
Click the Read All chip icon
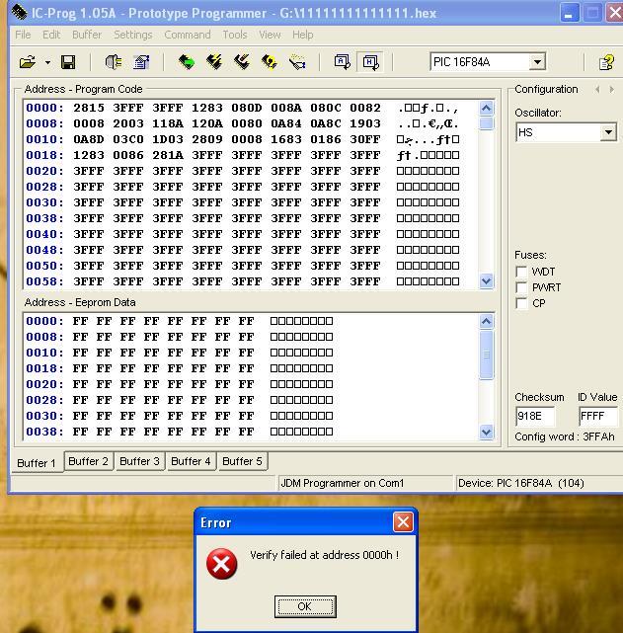coord(186,62)
